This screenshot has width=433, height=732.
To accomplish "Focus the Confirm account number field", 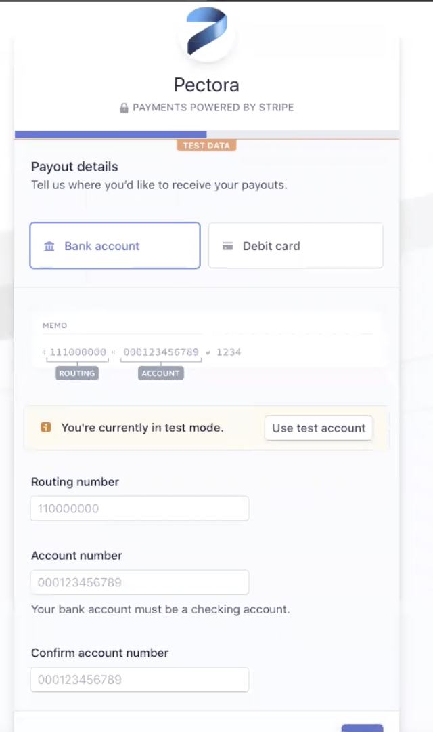I will coord(140,679).
